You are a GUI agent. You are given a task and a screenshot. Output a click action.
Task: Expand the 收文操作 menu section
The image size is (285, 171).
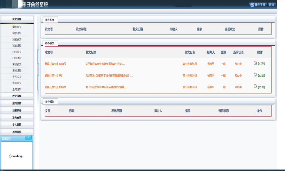coord(17,96)
